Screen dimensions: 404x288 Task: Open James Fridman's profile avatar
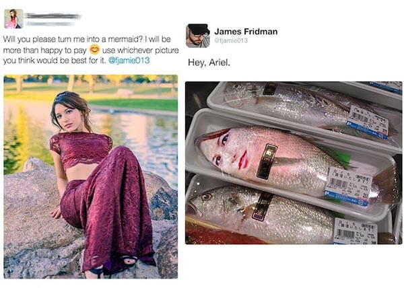[x=197, y=35]
